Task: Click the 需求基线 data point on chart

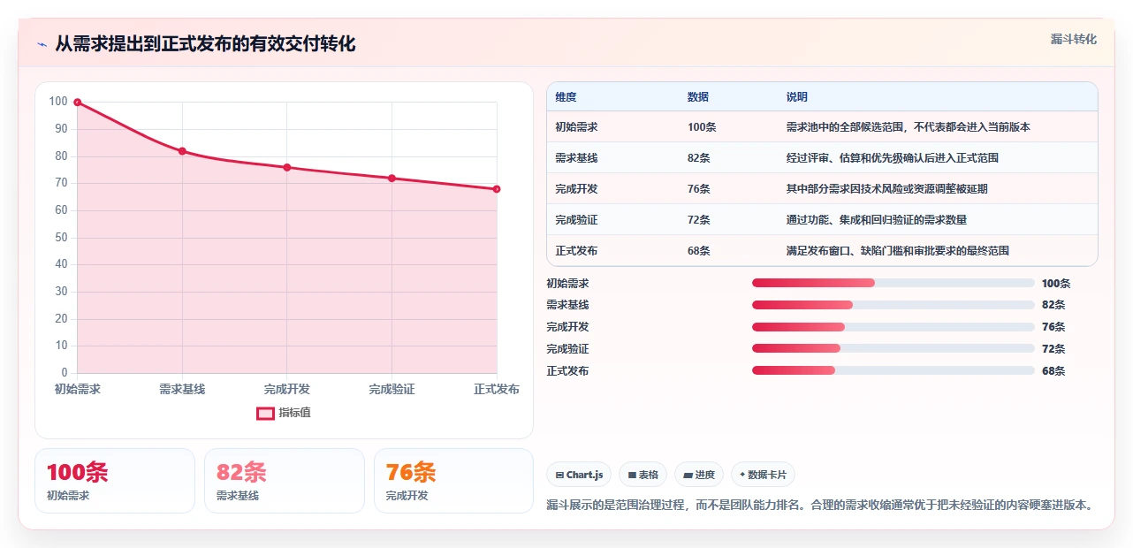Action: tap(182, 151)
